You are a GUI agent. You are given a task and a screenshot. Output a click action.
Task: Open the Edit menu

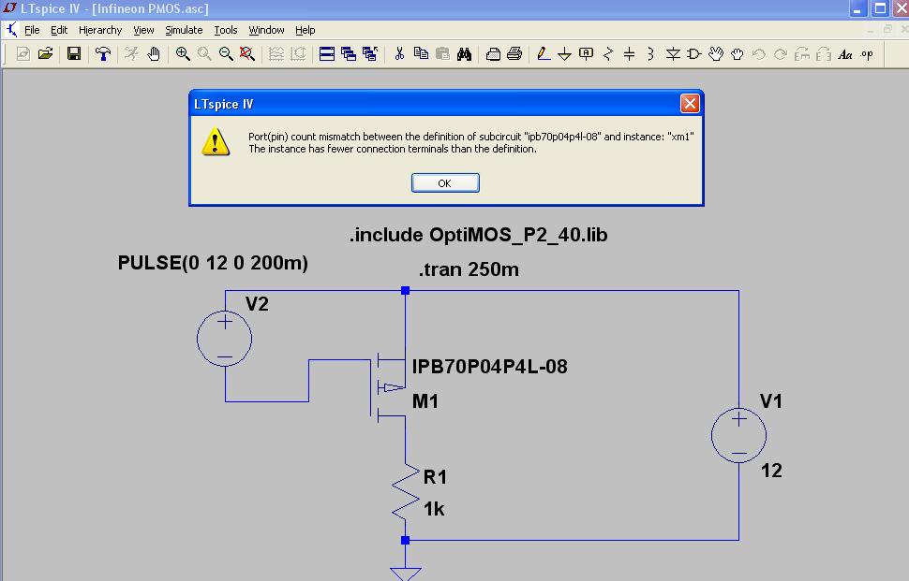click(x=59, y=30)
